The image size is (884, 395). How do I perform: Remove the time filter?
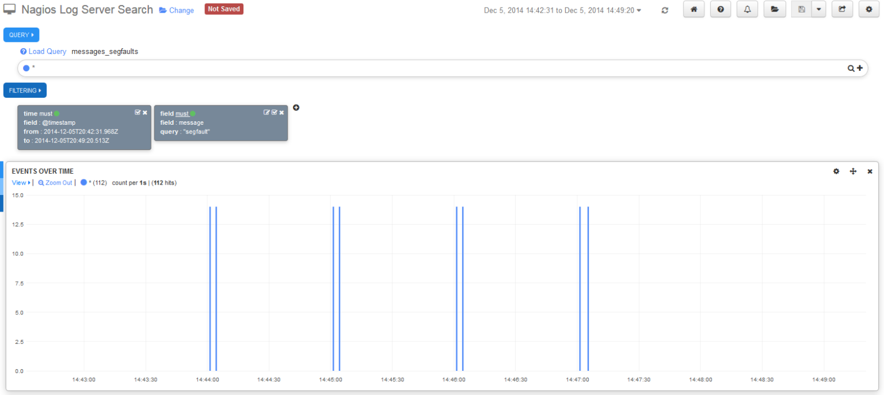[145, 113]
